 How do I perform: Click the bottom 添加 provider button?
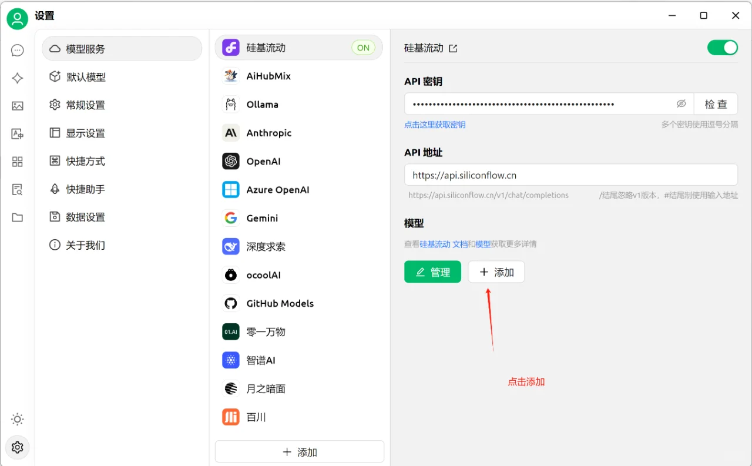pos(299,451)
